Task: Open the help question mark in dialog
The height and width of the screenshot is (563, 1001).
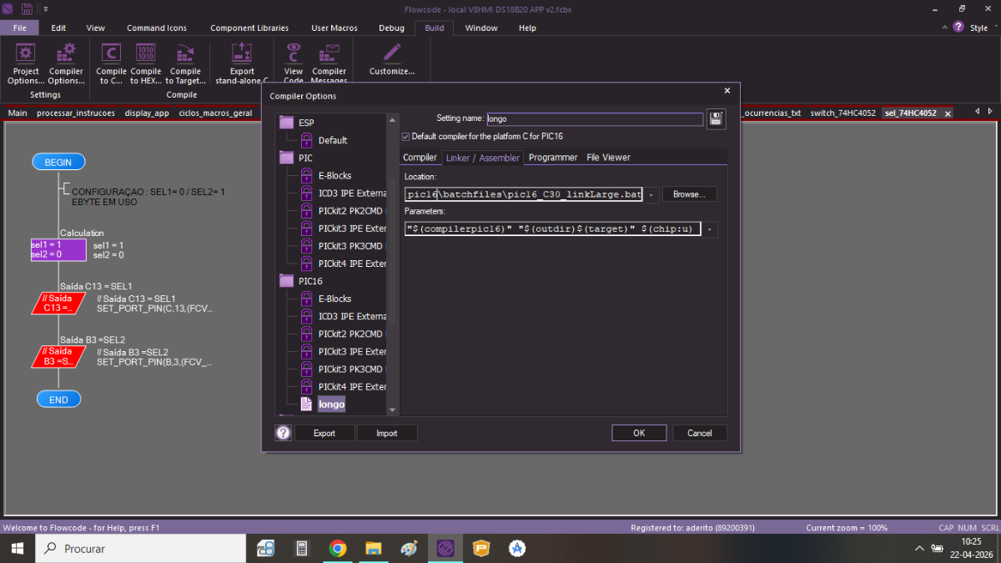Action: 284,433
